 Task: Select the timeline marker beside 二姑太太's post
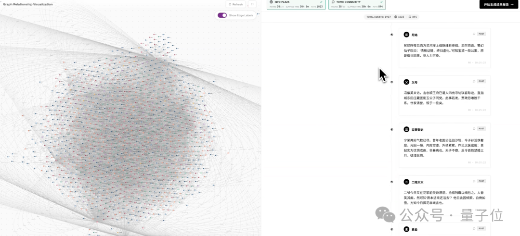tap(391, 182)
